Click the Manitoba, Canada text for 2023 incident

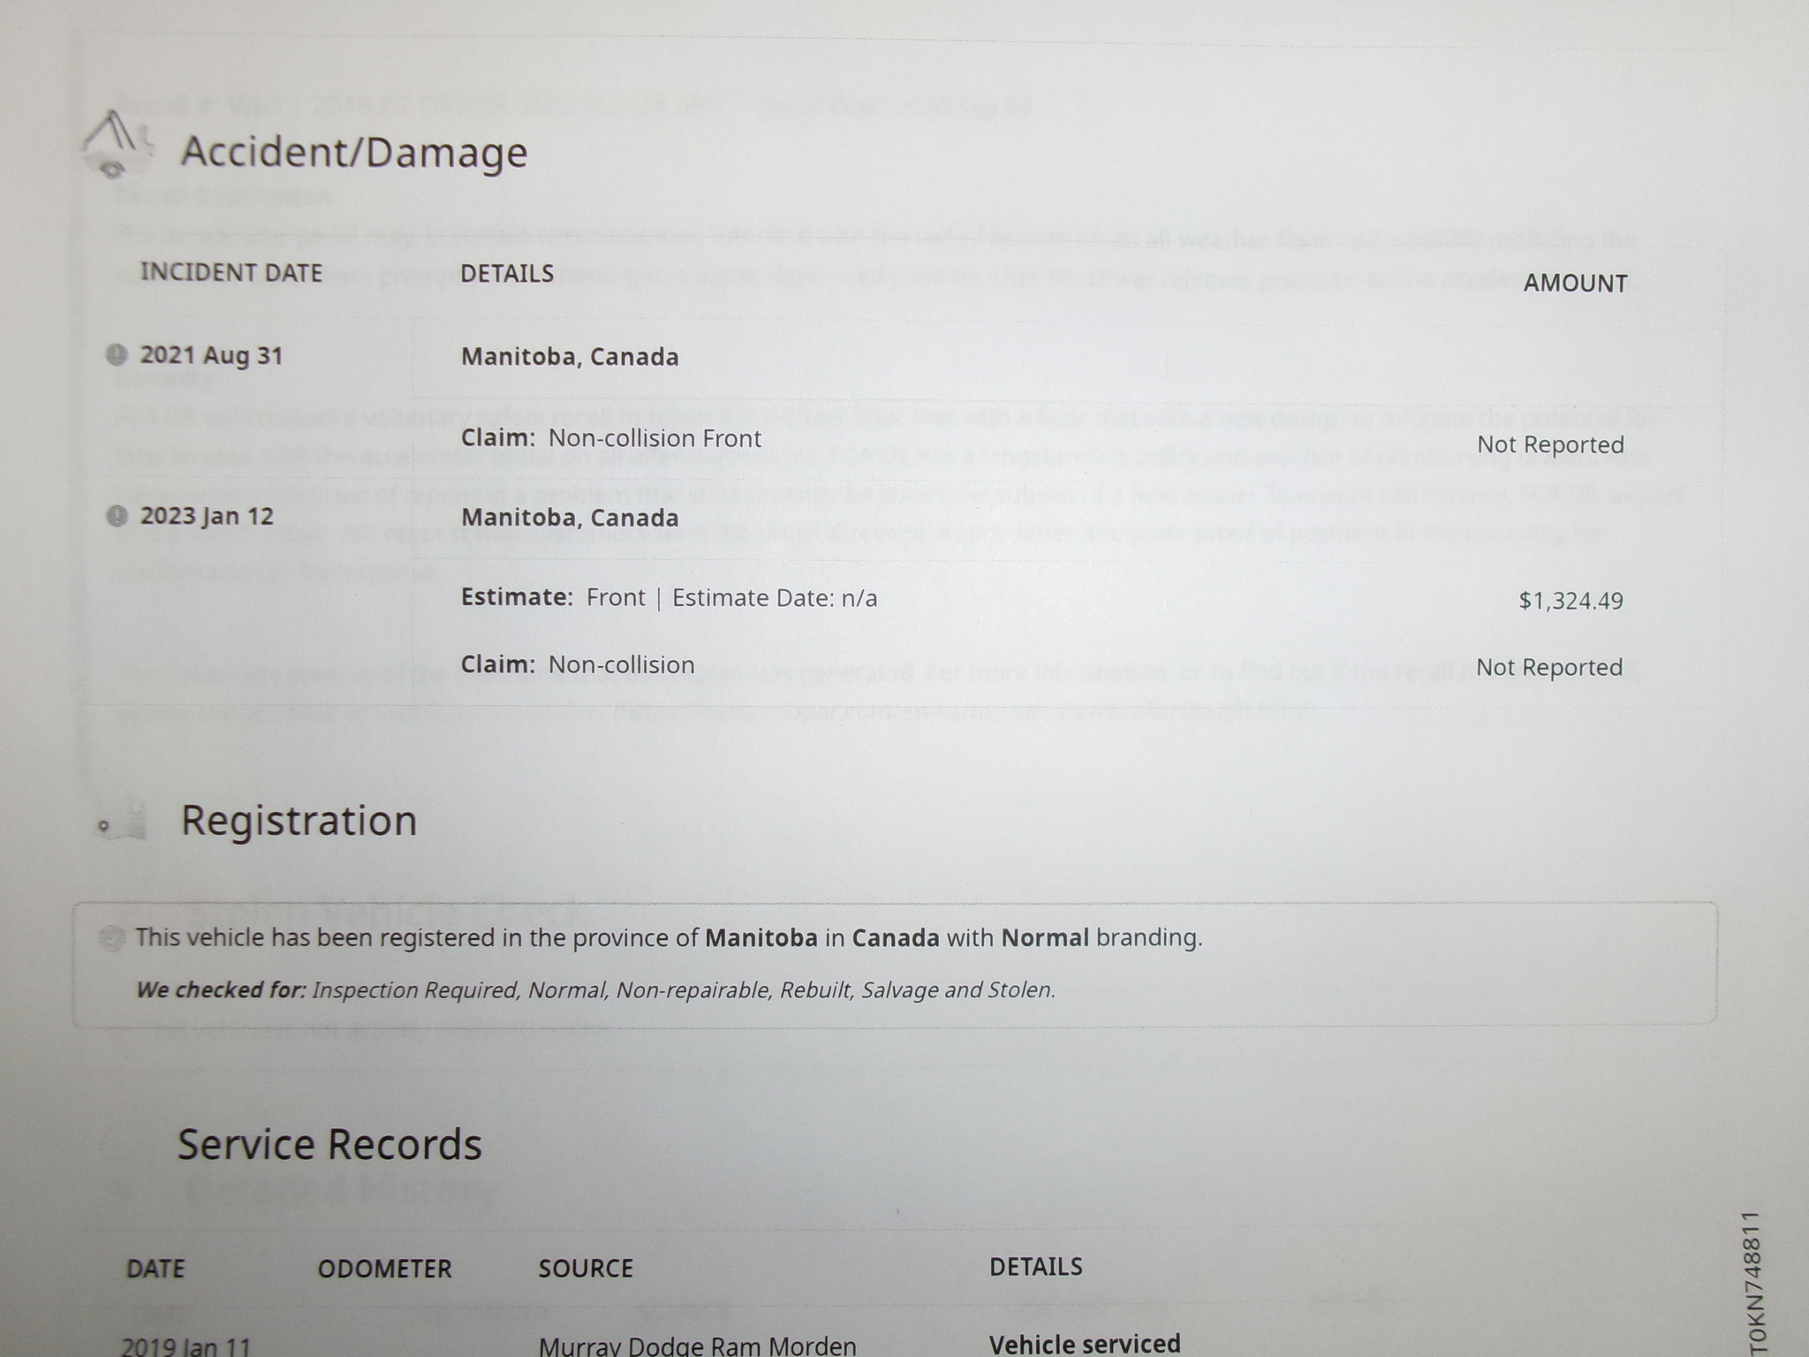pyautogui.click(x=570, y=518)
